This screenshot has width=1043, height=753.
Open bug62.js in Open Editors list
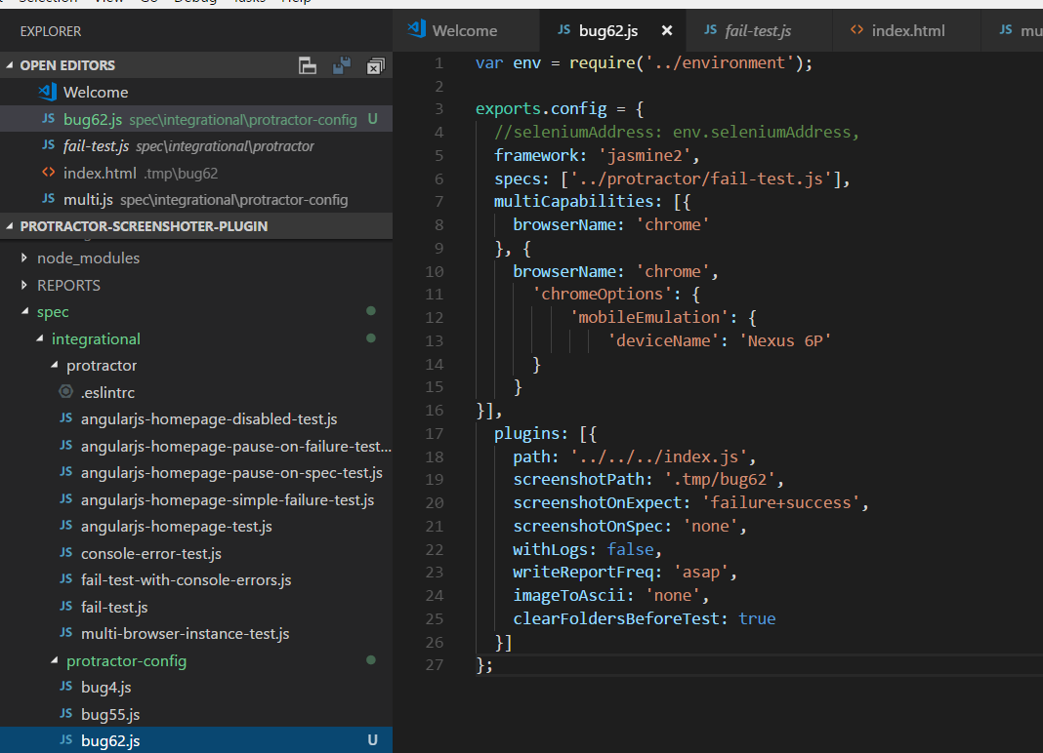coord(196,119)
